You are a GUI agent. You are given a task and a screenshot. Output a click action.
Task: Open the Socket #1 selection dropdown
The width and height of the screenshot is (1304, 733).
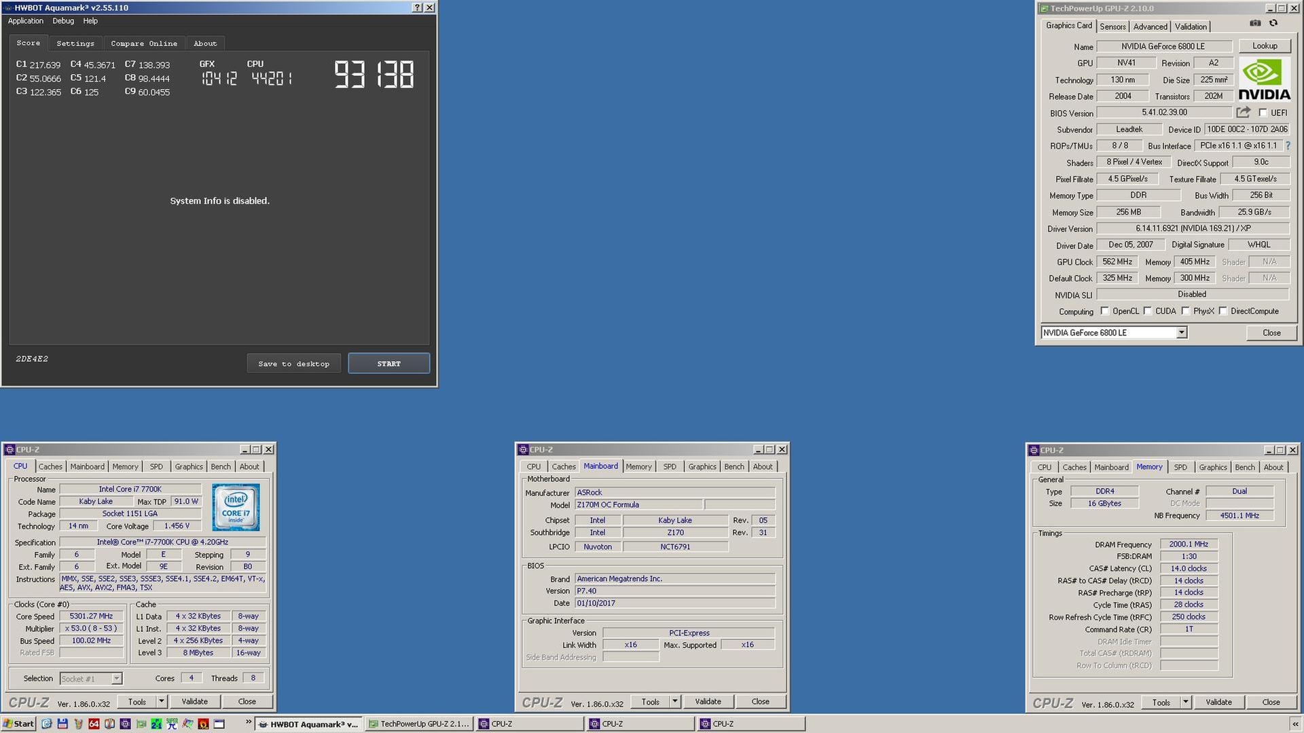click(x=116, y=679)
